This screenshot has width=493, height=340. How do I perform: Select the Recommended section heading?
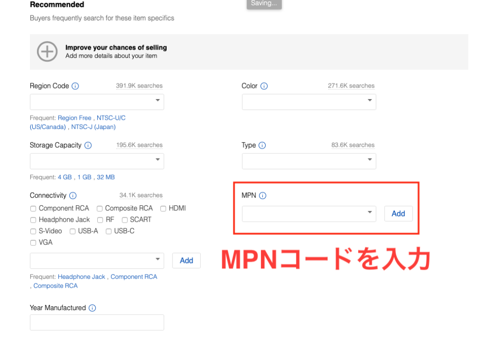click(x=56, y=4)
